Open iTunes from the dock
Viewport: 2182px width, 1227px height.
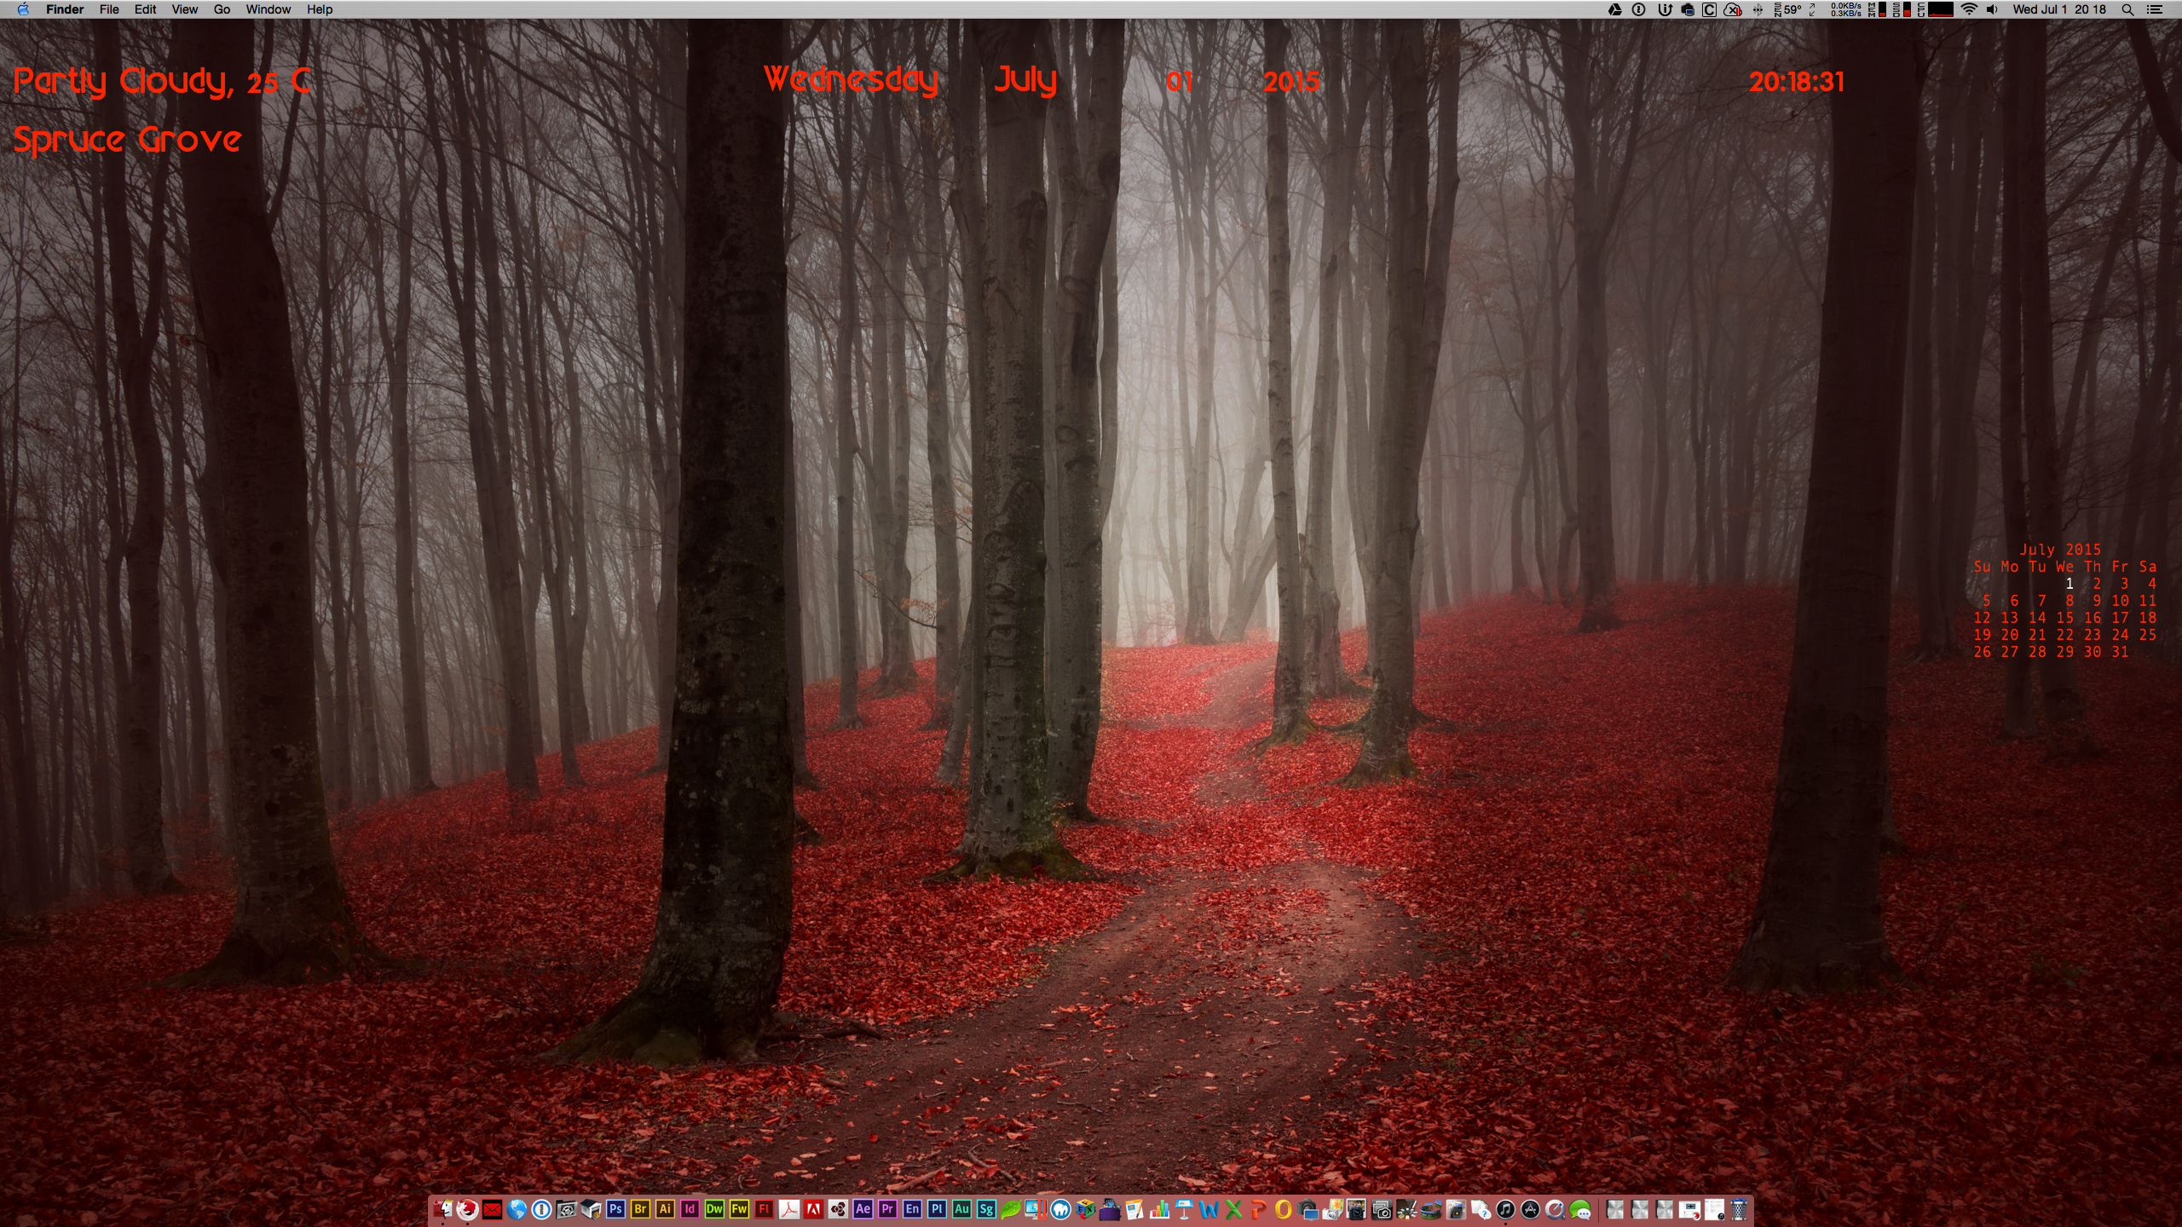1505,1209
